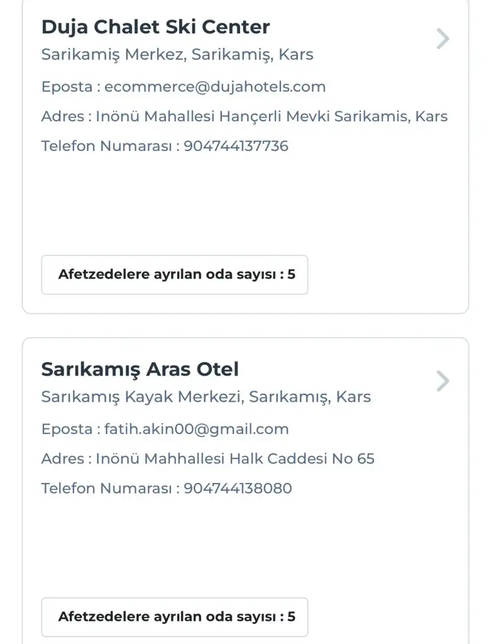Click the Duja Chalet Ski Center title

coord(155,27)
